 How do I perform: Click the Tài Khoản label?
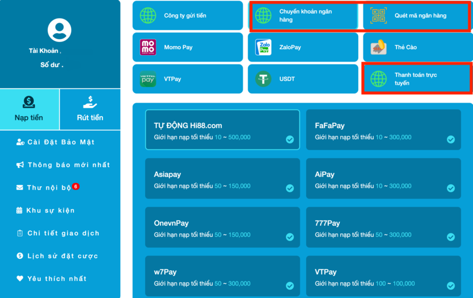point(44,51)
